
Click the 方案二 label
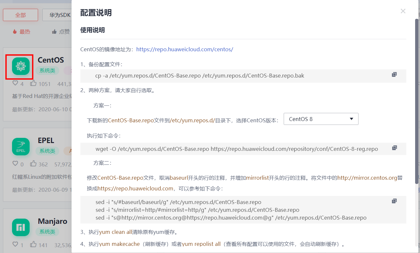[102, 163]
